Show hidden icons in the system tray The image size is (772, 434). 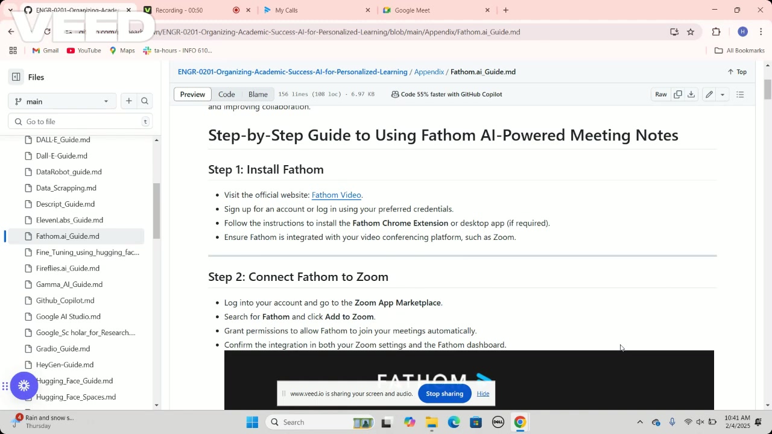[640, 422]
